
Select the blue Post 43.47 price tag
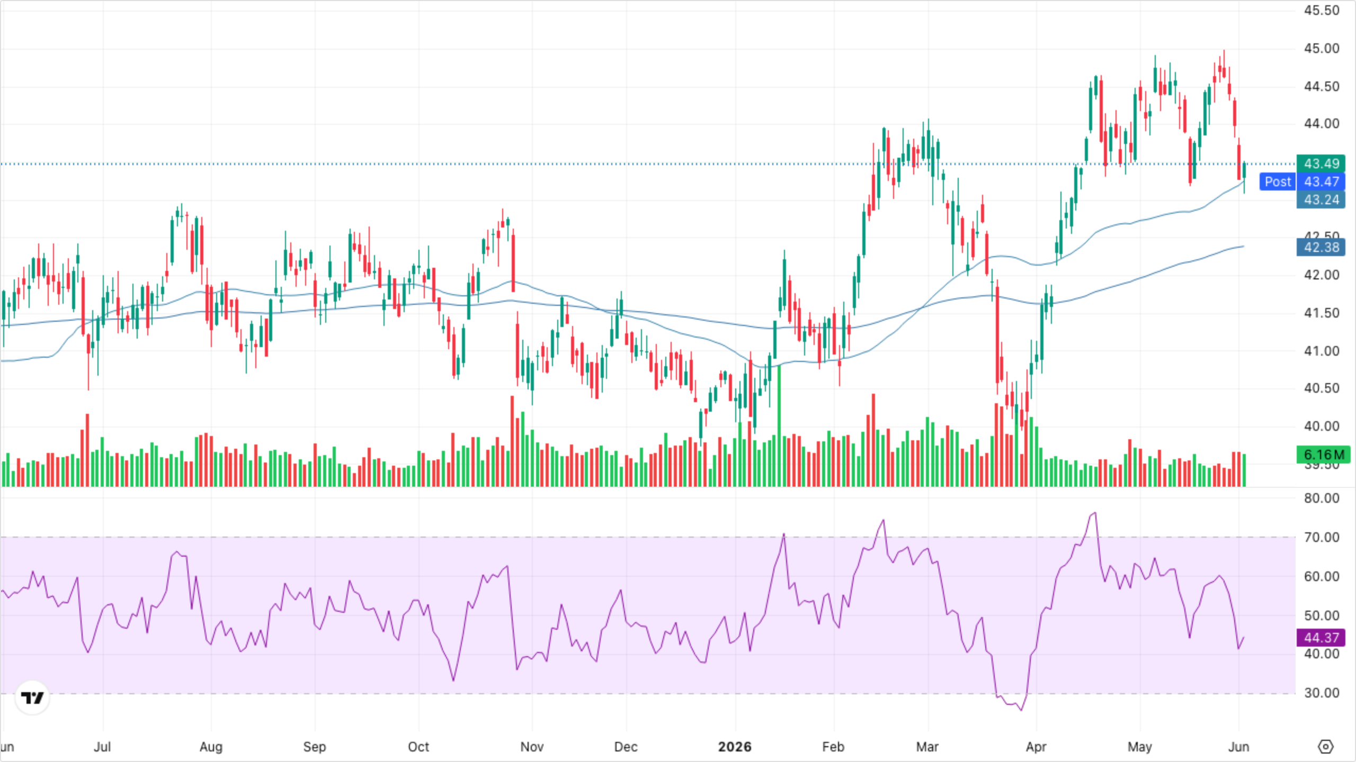pos(1303,182)
